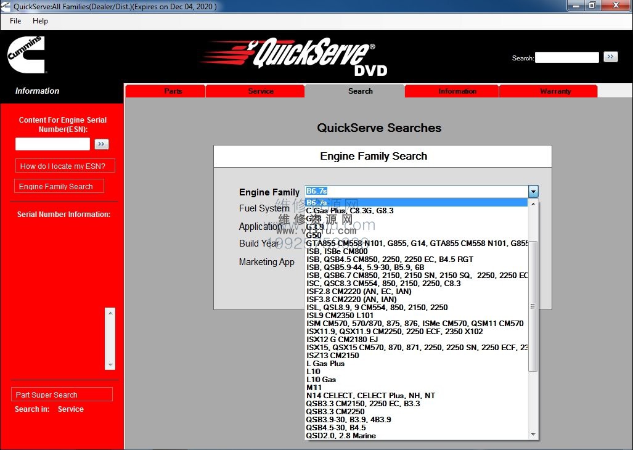Select ISX11.9, QSX11.9 CM2250 entry

(x=416, y=332)
